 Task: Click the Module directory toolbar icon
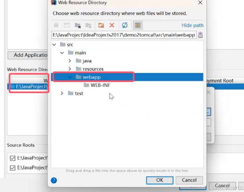pos(88,25)
